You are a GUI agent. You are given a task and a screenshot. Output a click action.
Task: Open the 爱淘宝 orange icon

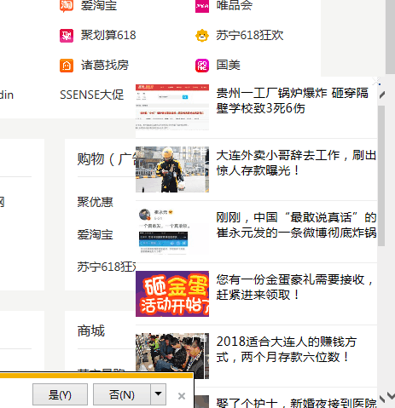pyautogui.click(x=67, y=6)
